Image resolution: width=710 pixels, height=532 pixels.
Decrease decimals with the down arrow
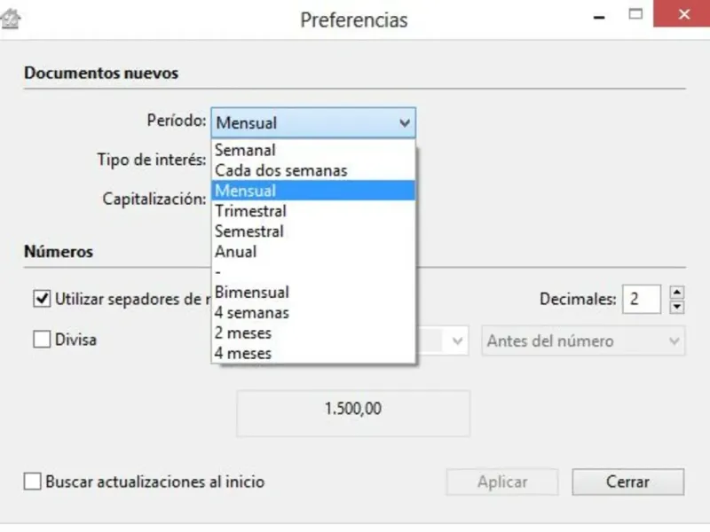click(677, 307)
